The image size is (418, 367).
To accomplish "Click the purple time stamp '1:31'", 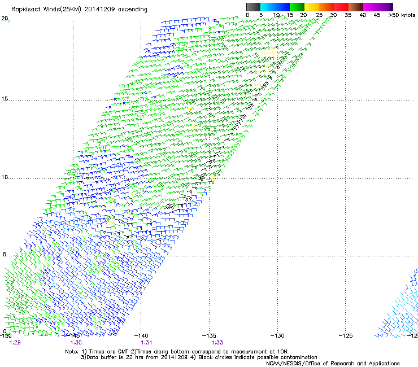I will (x=146, y=343).
